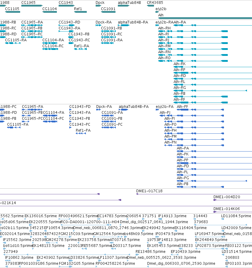Select the CR43685 gene feature
This screenshot has height=268, width=252.
(150, 6)
